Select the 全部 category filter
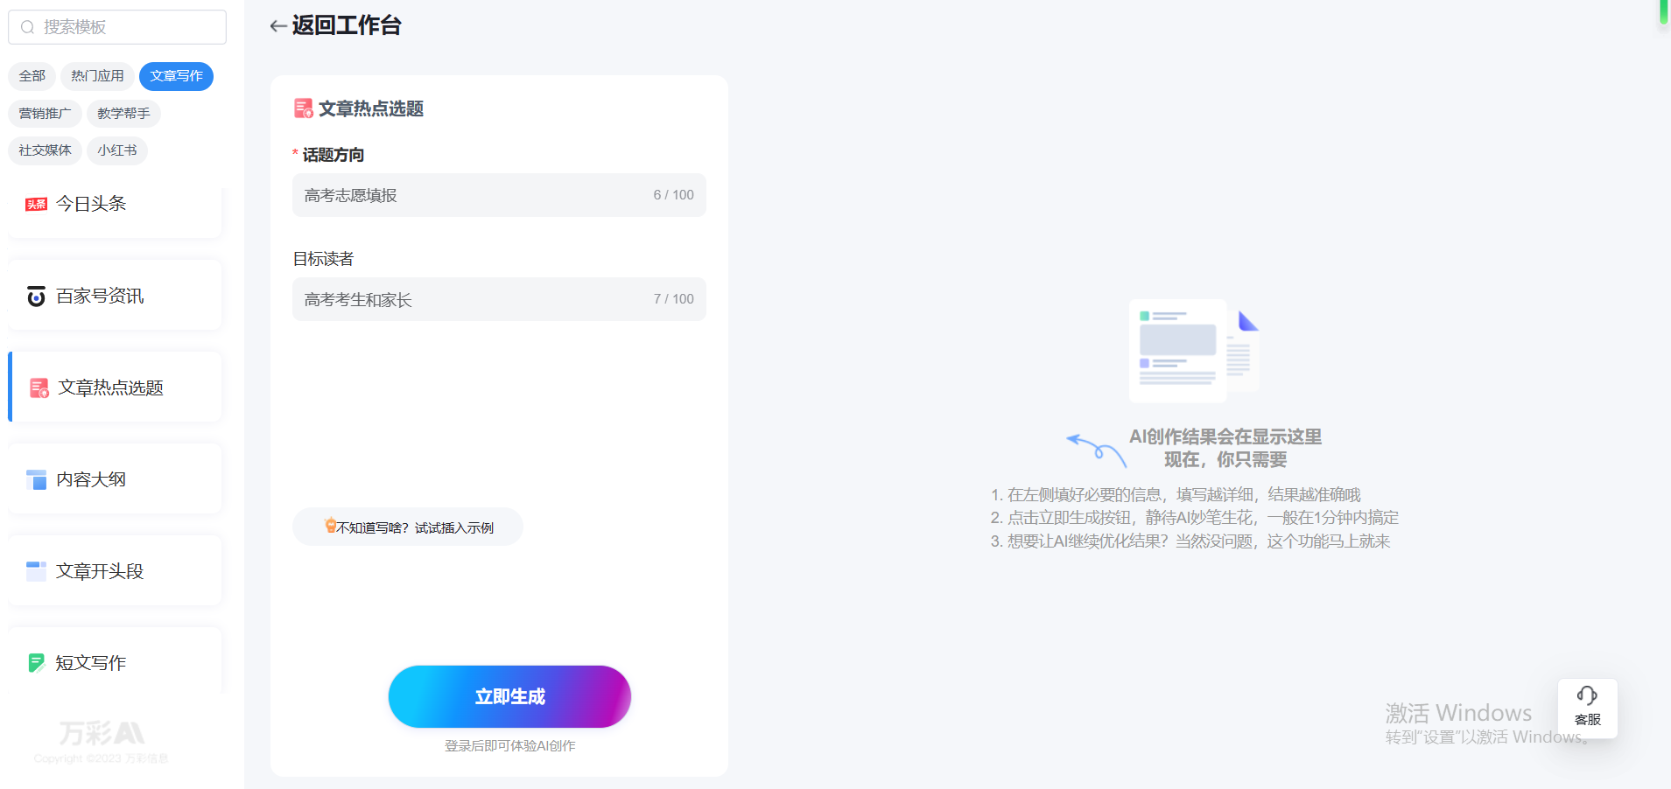1671x789 pixels. coord(32,76)
